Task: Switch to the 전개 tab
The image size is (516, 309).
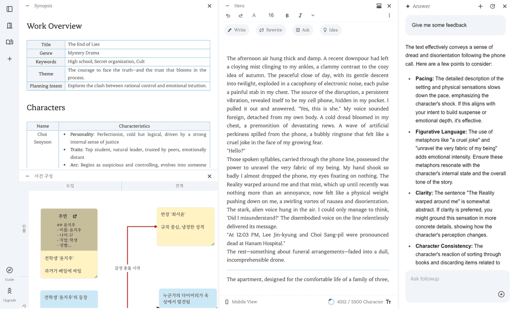Action: pos(179,186)
